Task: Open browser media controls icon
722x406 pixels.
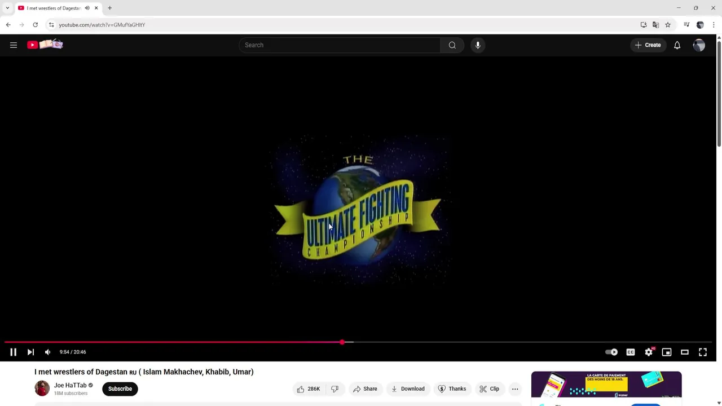Action: tap(686, 25)
